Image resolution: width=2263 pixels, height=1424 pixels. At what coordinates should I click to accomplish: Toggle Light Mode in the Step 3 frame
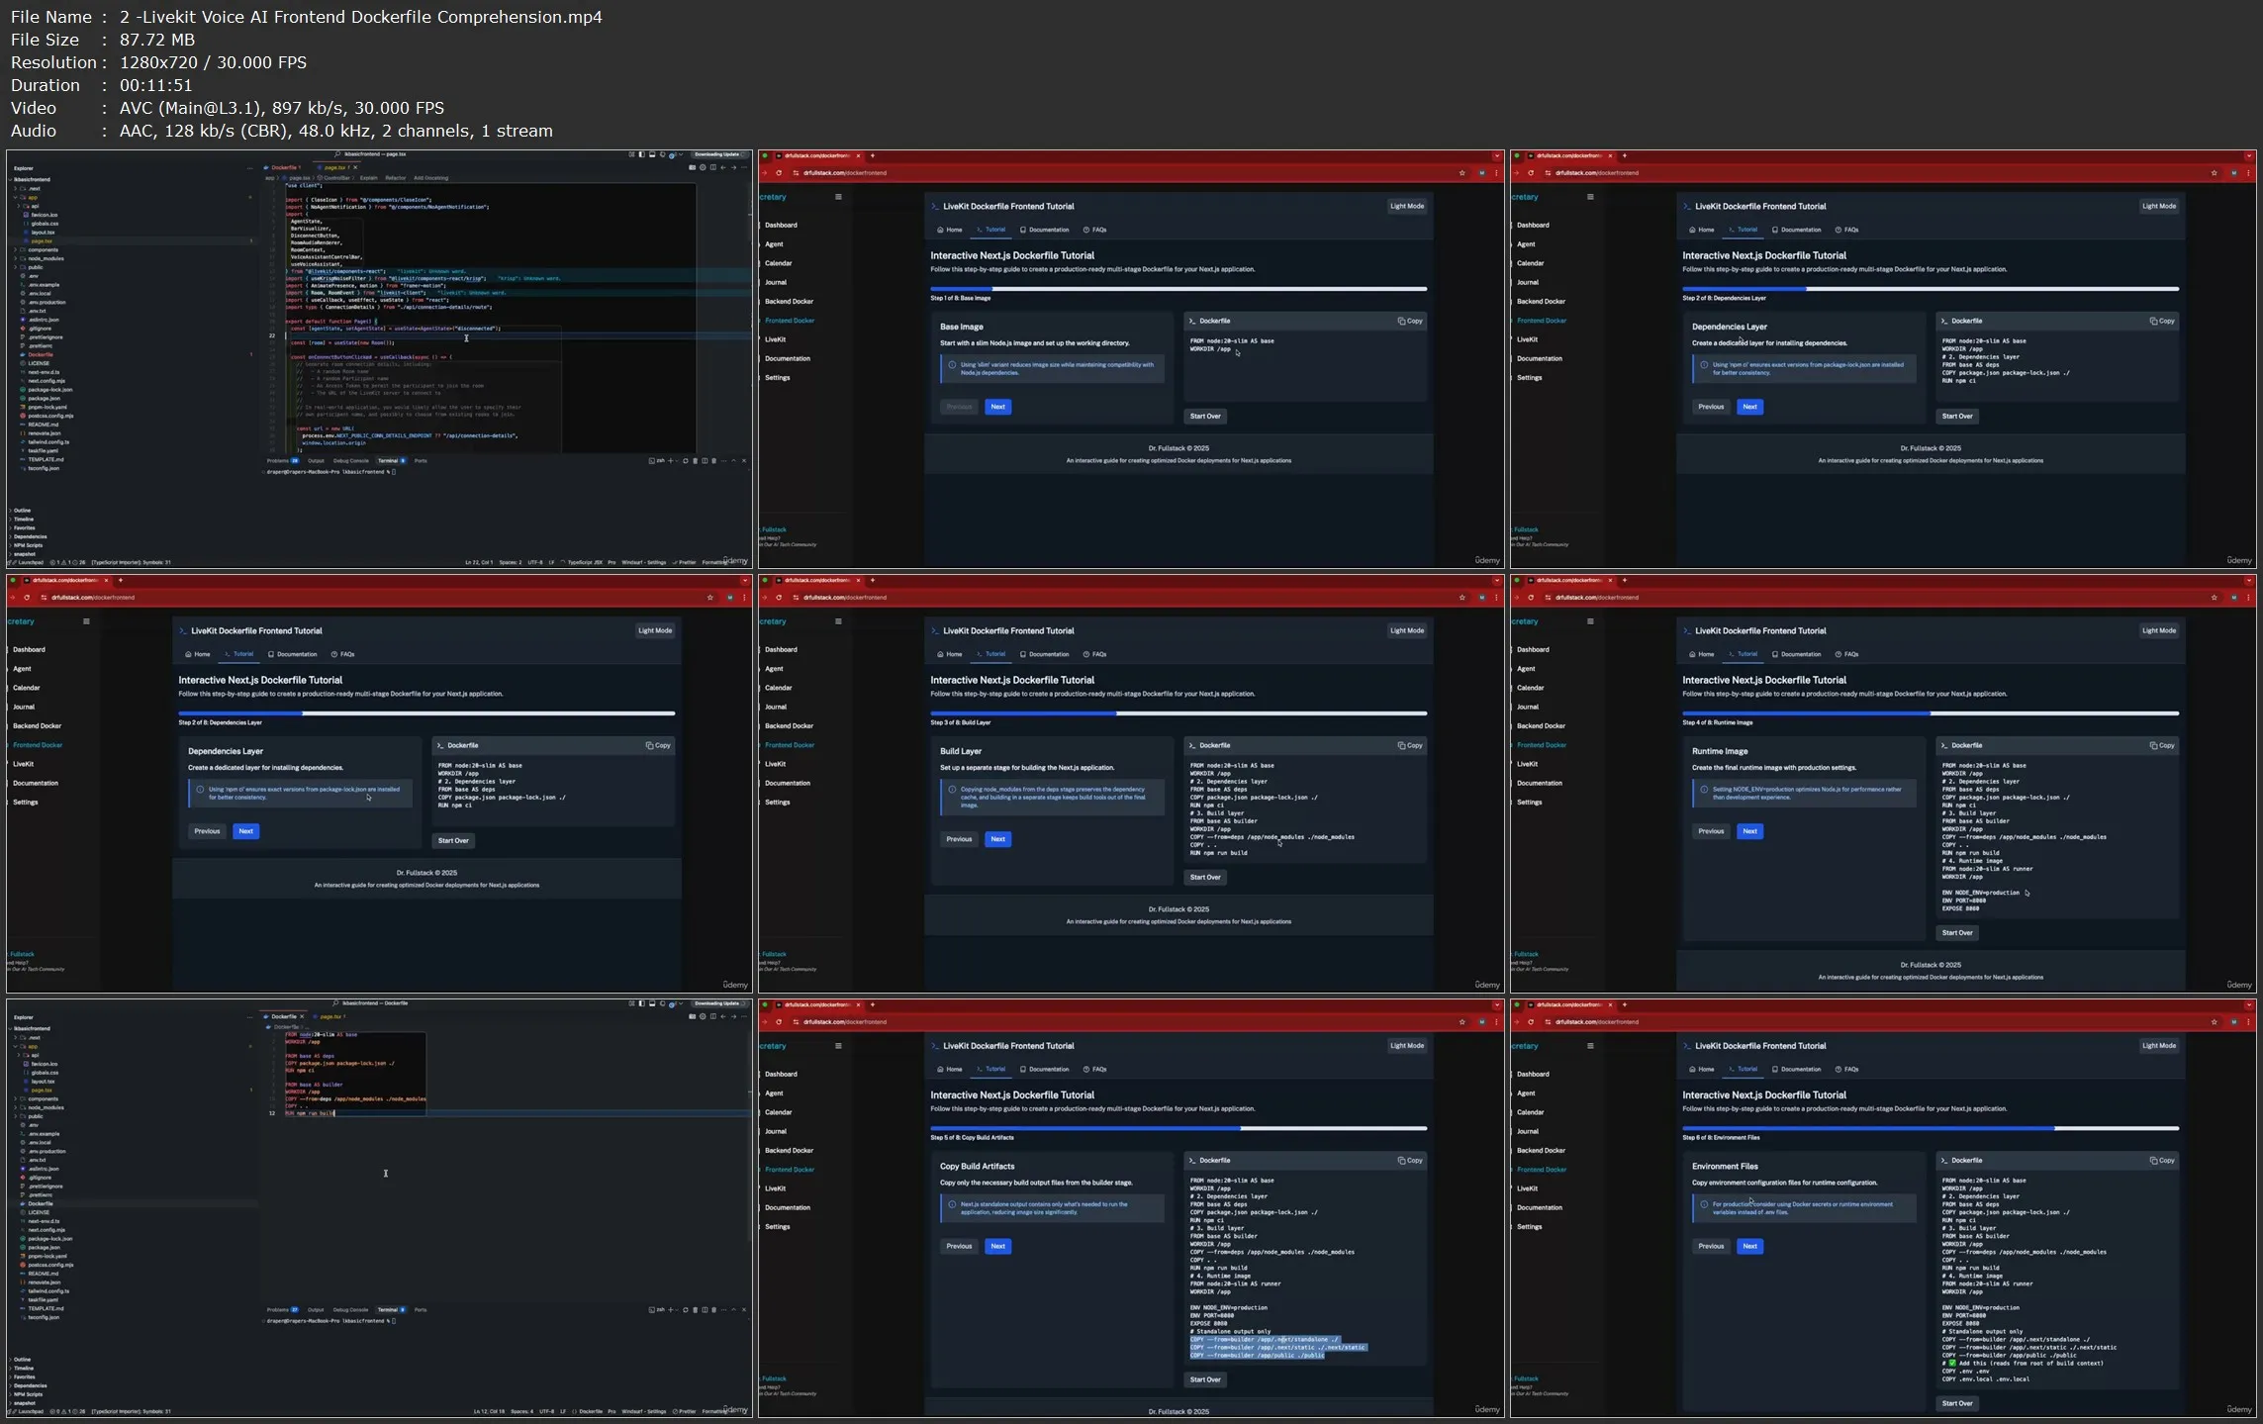coord(1406,630)
